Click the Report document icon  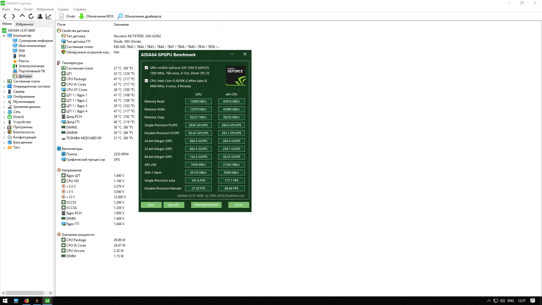61,16
